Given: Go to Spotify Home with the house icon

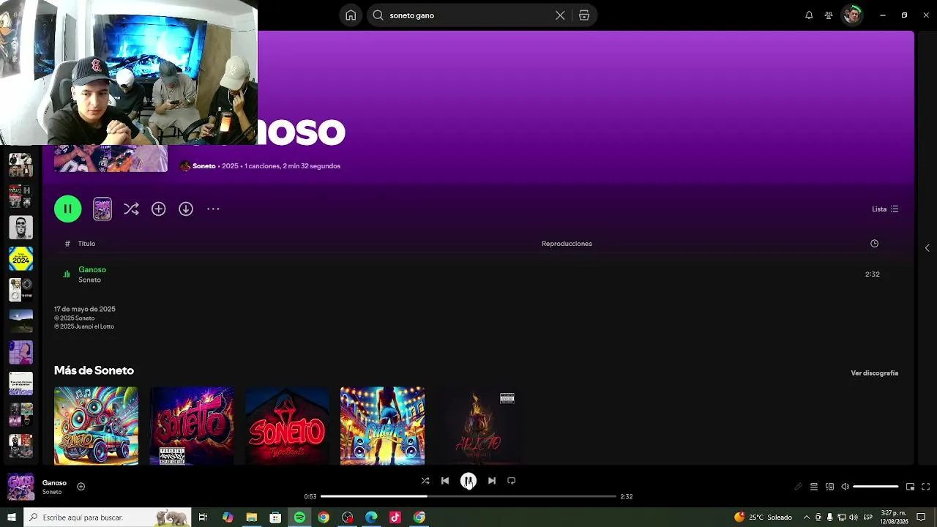Looking at the screenshot, I should click(351, 15).
